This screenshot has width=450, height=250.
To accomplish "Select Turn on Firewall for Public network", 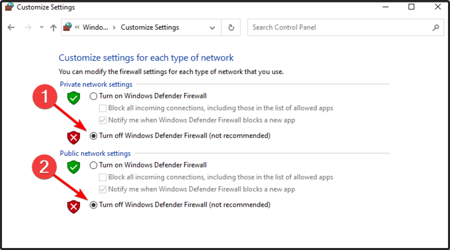I will 93,165.
